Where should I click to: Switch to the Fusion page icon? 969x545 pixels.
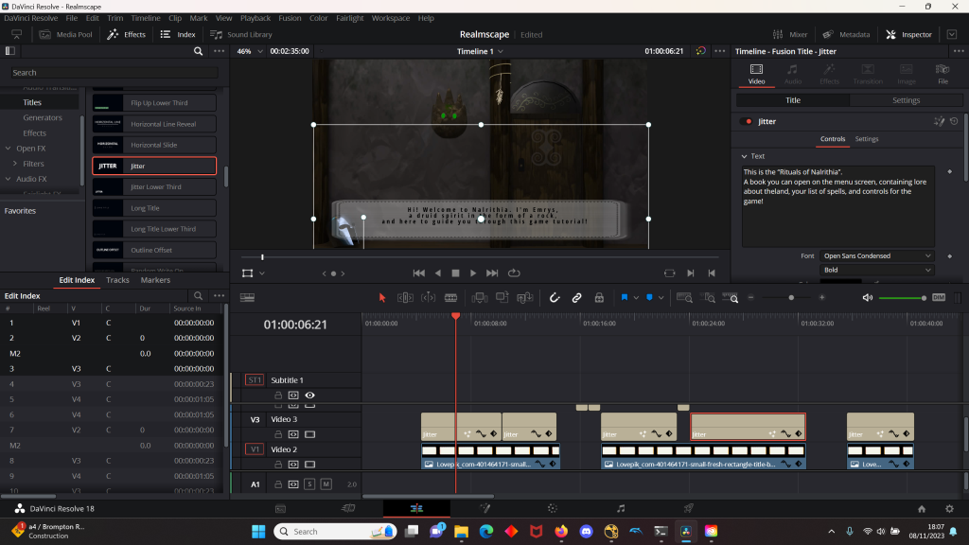485,508
